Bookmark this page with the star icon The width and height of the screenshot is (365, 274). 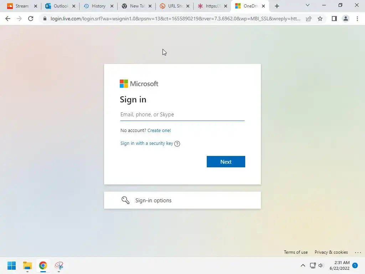[320, 19]
